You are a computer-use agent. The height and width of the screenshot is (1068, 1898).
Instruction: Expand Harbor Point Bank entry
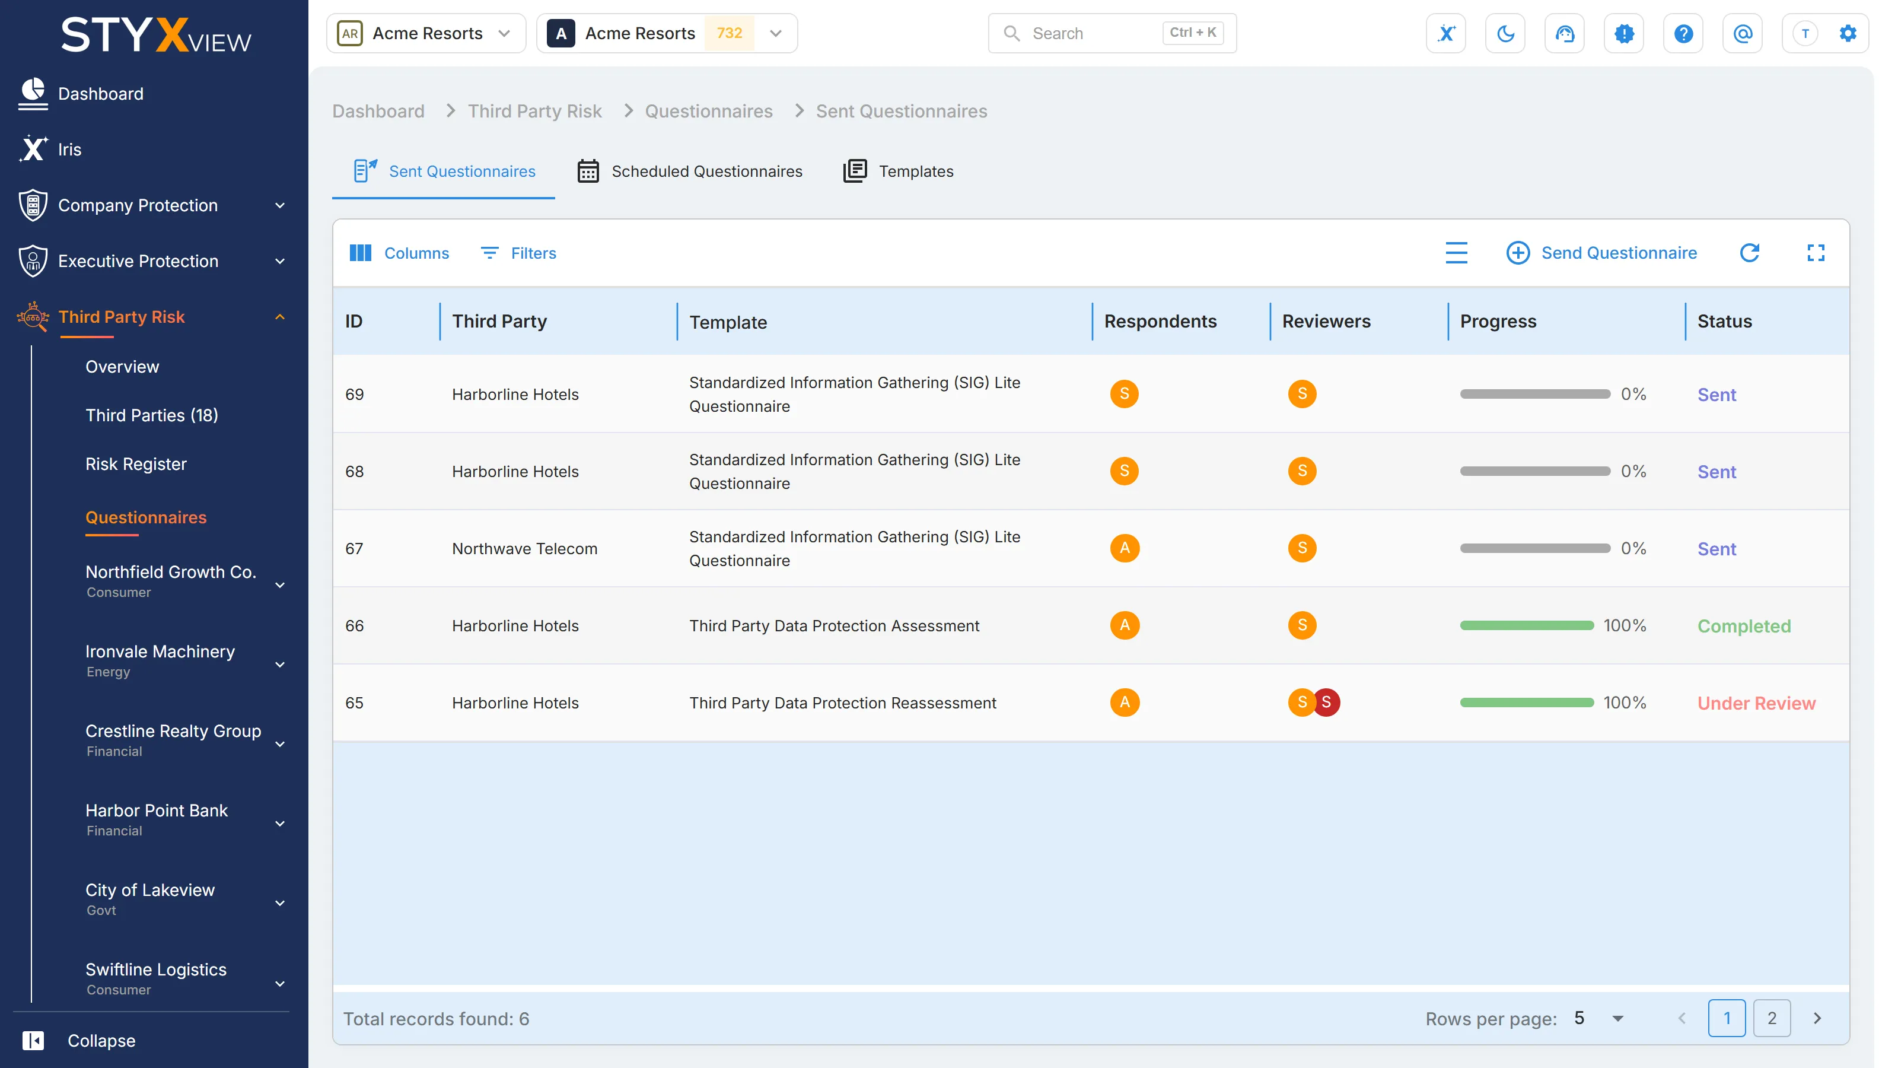coord(280,824)
